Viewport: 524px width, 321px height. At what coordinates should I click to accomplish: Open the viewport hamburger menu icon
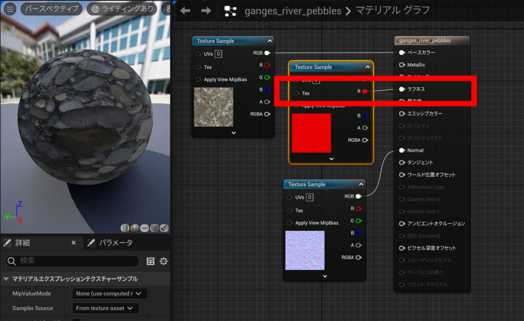(10, 9)
